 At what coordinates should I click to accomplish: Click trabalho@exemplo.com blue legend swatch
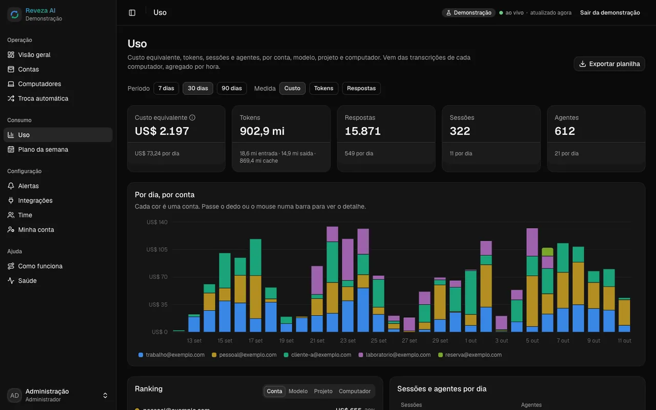click(x=140, y=355)
